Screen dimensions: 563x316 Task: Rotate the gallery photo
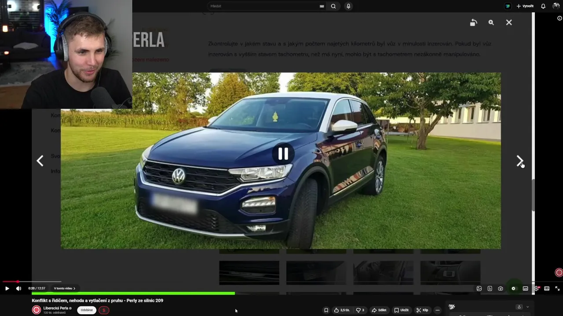tap(473, 22)
